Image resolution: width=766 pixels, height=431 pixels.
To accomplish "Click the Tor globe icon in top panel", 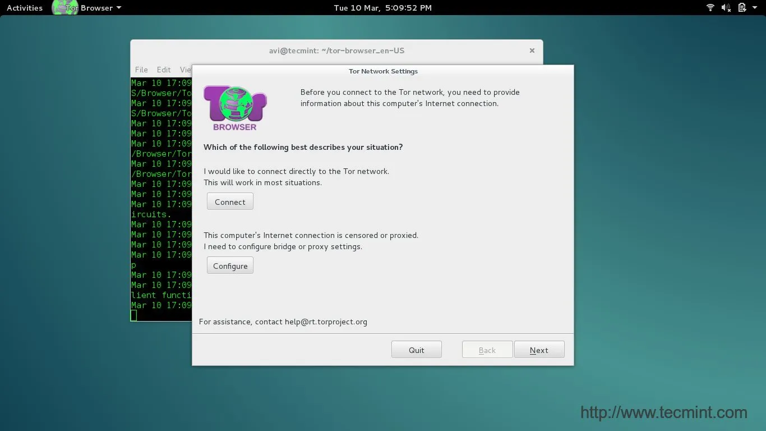I will coord(64,8).
